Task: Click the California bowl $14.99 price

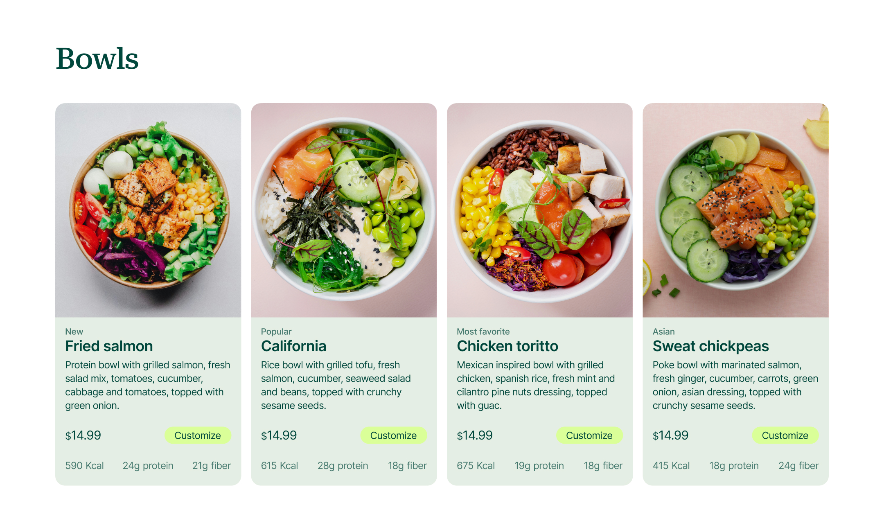Action: [x=279, y=435]
